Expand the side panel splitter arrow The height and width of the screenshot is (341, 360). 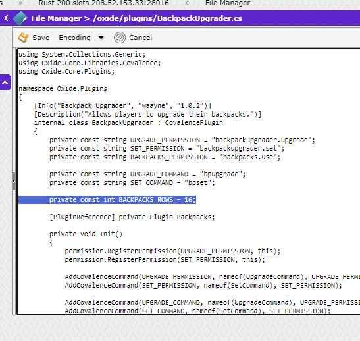click(14, 182)
